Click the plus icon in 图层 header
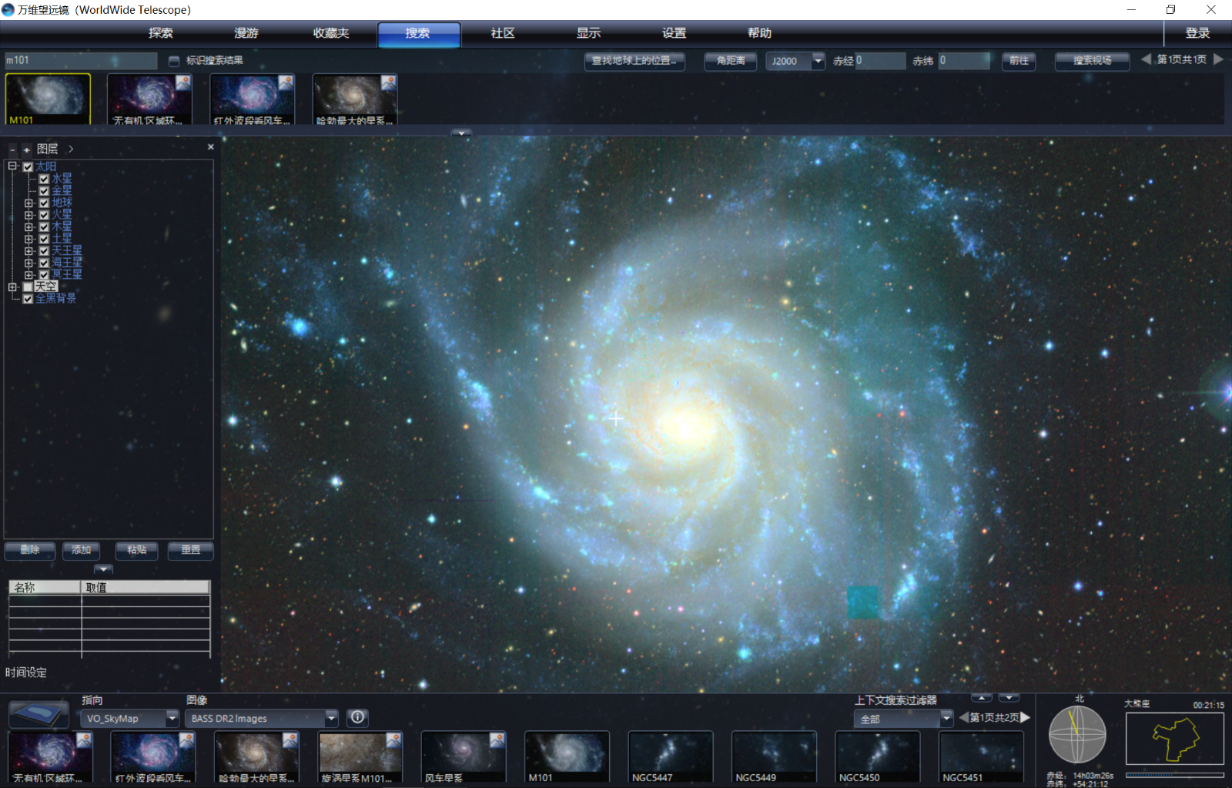The image size is (1232, 788). 26,149
